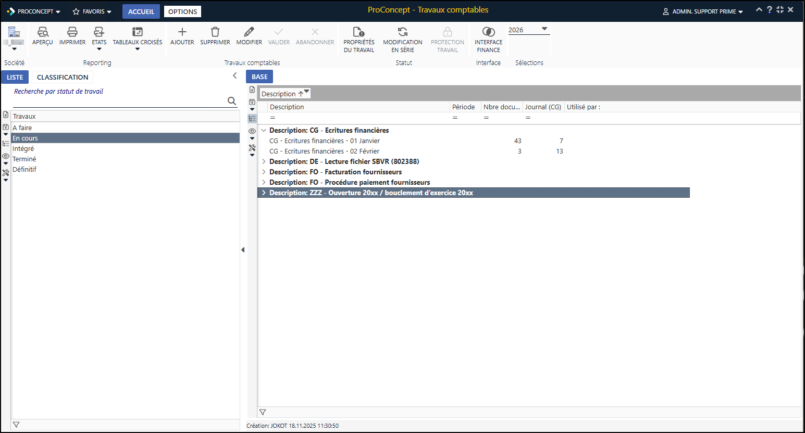Image resolution: width=805 pixels, height=433 pixels.
Task: Collapse the CG - Ecritures financières group
Action: click(264, 131)
